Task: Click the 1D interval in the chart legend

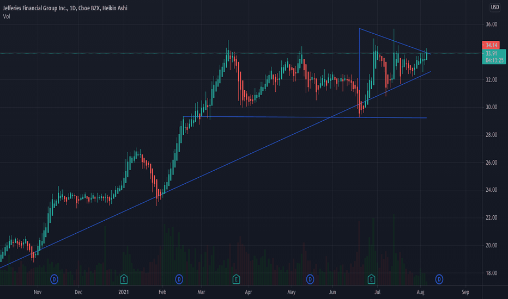Action: 73,8
